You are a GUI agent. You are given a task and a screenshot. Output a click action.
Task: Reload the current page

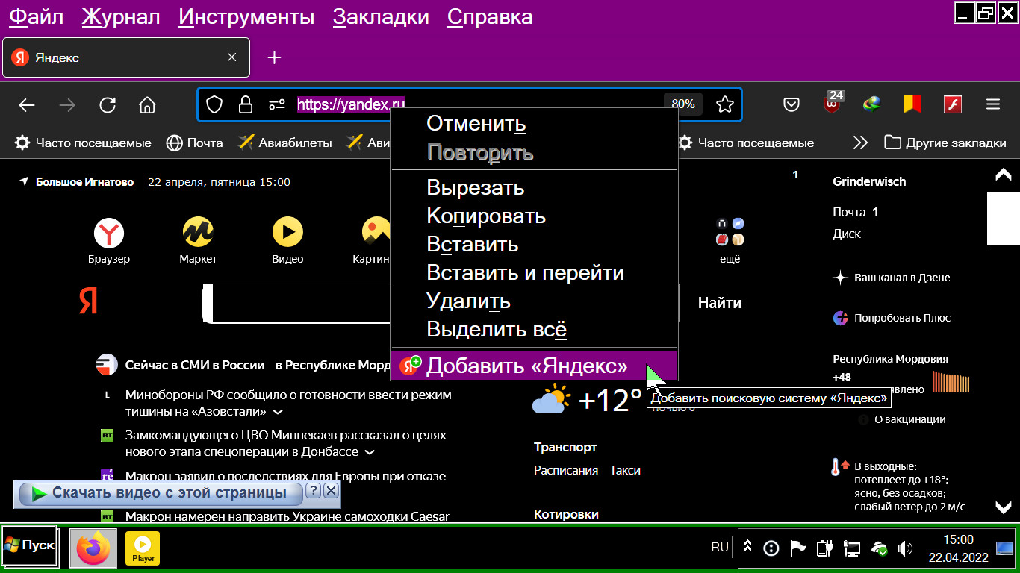coord(108,105)
